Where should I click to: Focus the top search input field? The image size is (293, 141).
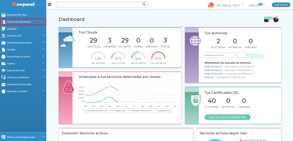coord(102,4)
